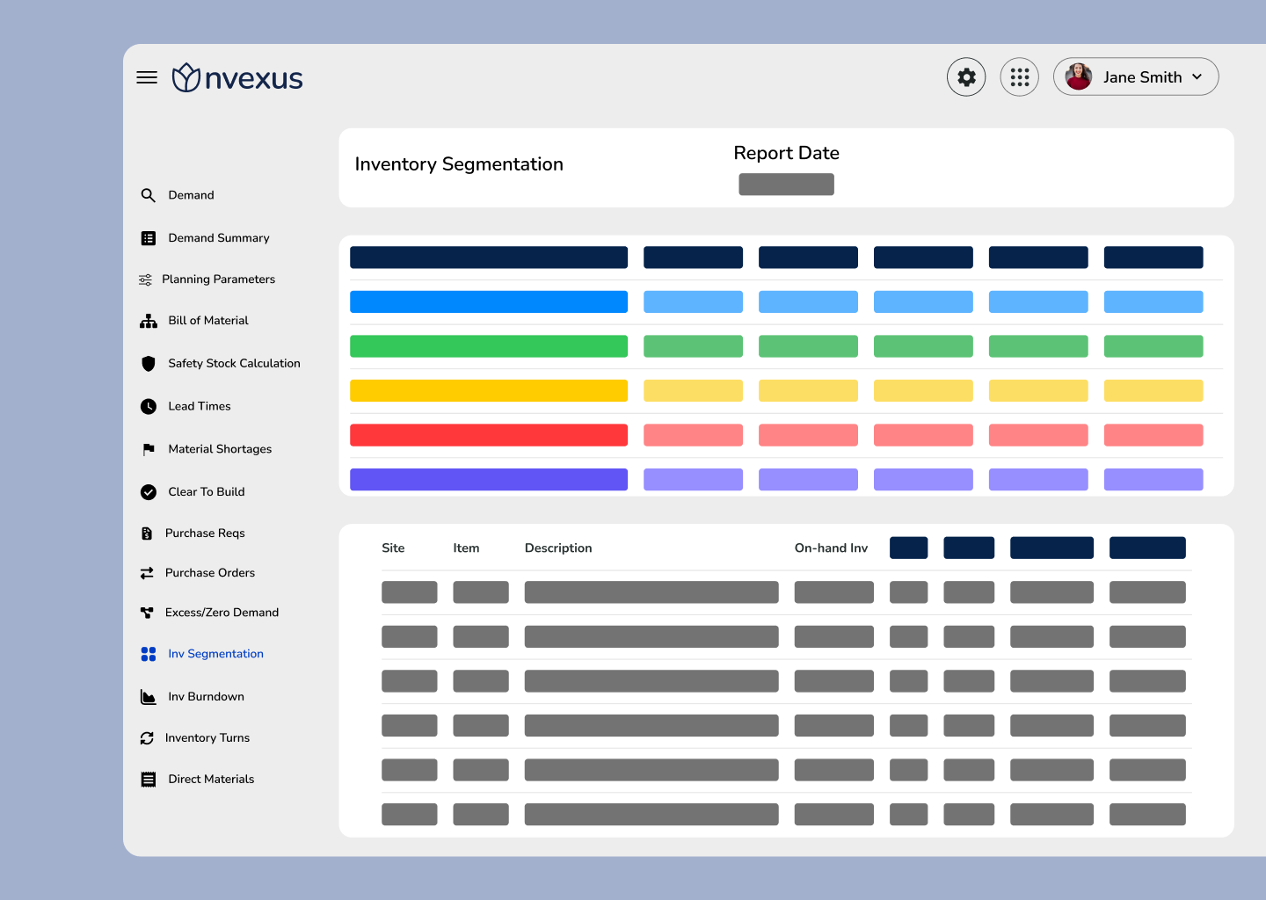The height and width of the screenshot is (900, 1266).
Task: Click the Report Date field
Action: click(786, 185)
